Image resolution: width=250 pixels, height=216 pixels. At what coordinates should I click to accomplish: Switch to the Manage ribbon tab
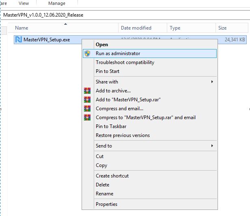tap(57, 3)
